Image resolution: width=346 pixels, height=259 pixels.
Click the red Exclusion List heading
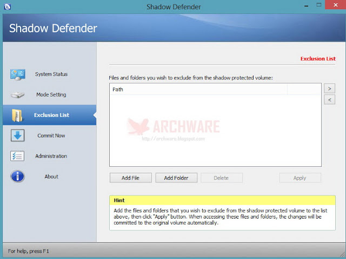coord(318,59)
